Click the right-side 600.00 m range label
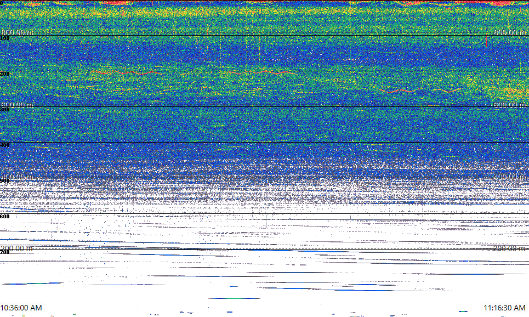 (x=509, y=105)
